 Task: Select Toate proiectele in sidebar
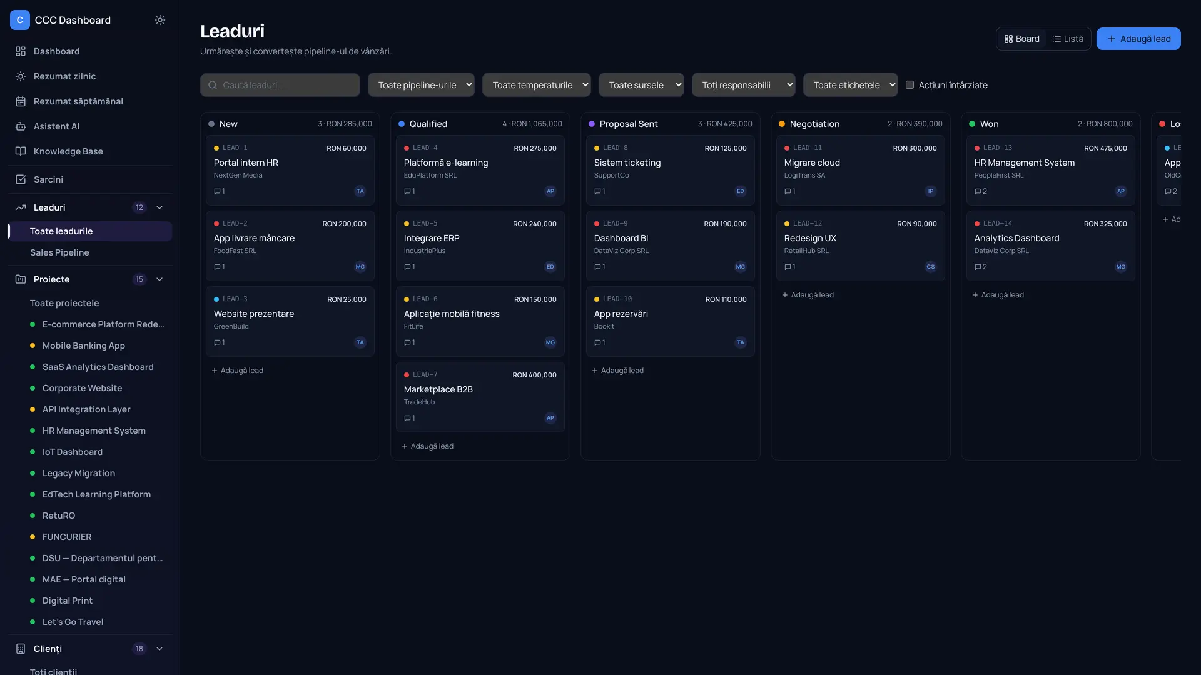tap(90, 303)
